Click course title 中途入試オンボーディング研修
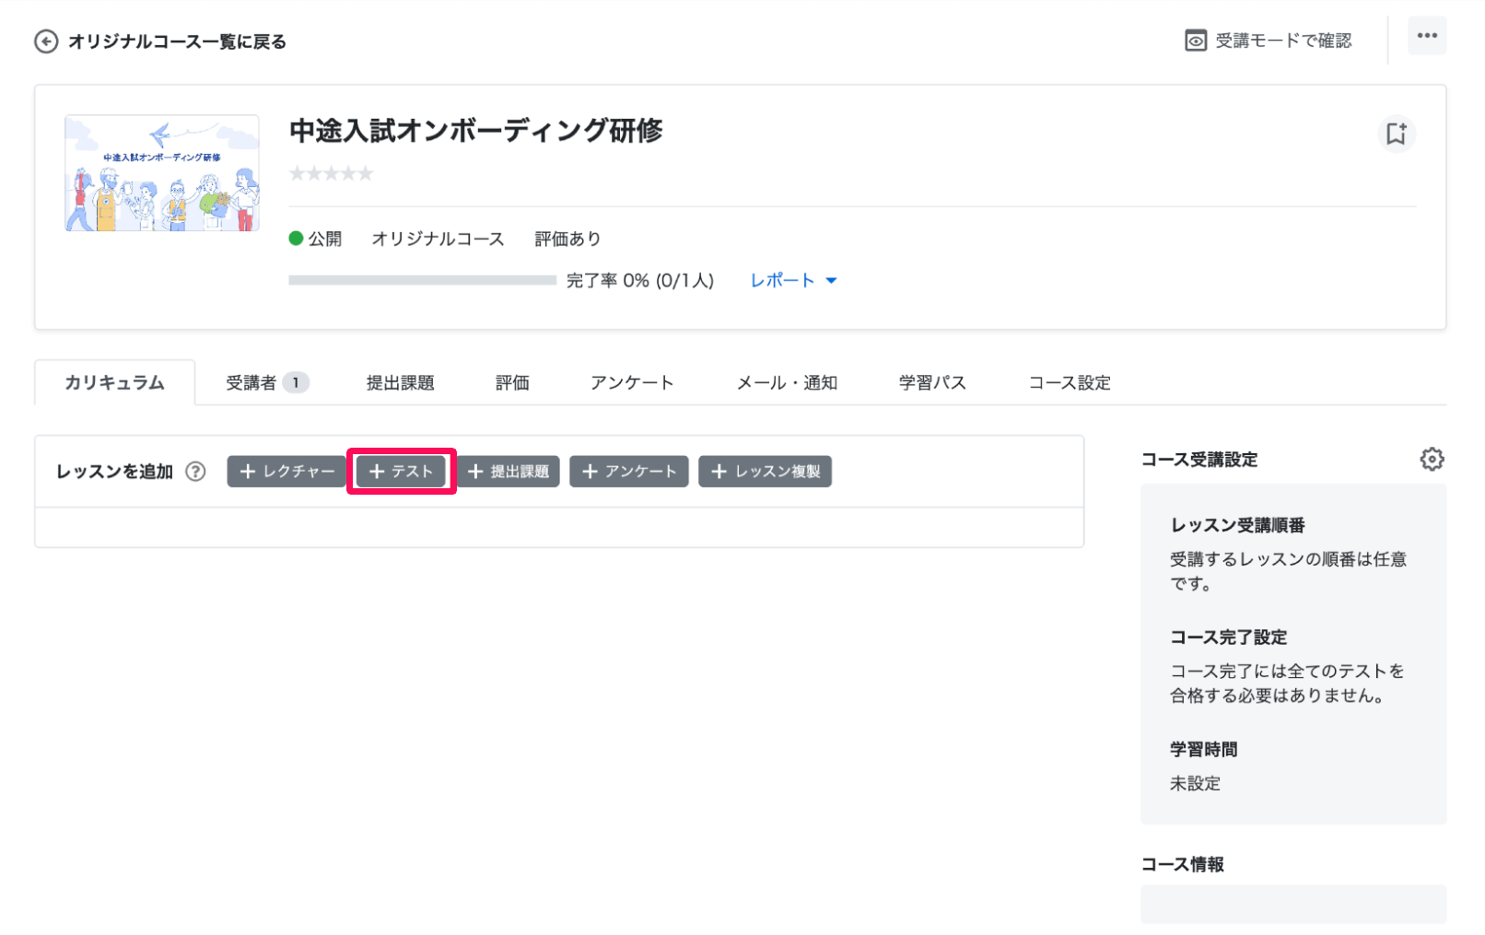Image resolution: width=1485 pixels, height=935 pixels. click(x=475, y=130)
